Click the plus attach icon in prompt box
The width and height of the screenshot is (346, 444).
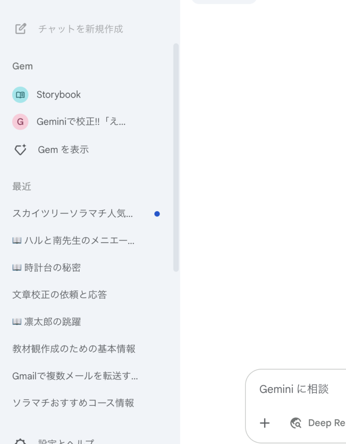point(265,423)
